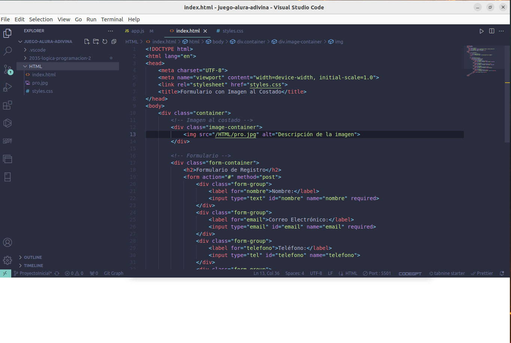
Task: Click Prettier status bar item
Action: (x=482, y=273)
